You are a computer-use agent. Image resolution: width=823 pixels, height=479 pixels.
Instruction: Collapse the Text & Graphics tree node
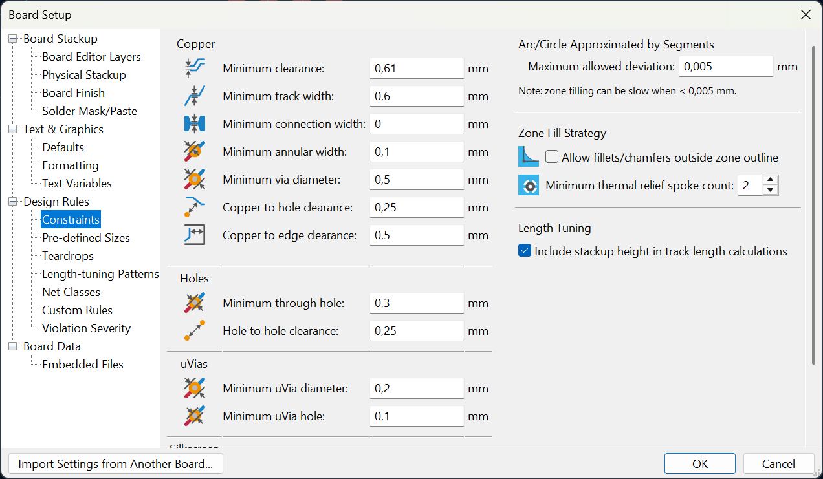pyautogui.click(x=13, y=129)
